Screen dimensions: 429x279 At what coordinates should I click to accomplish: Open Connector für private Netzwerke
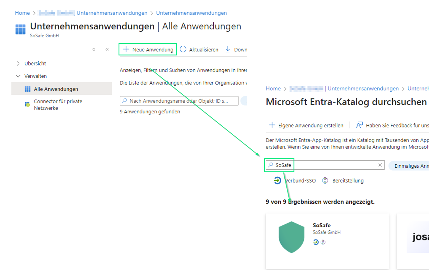point(58,105)
